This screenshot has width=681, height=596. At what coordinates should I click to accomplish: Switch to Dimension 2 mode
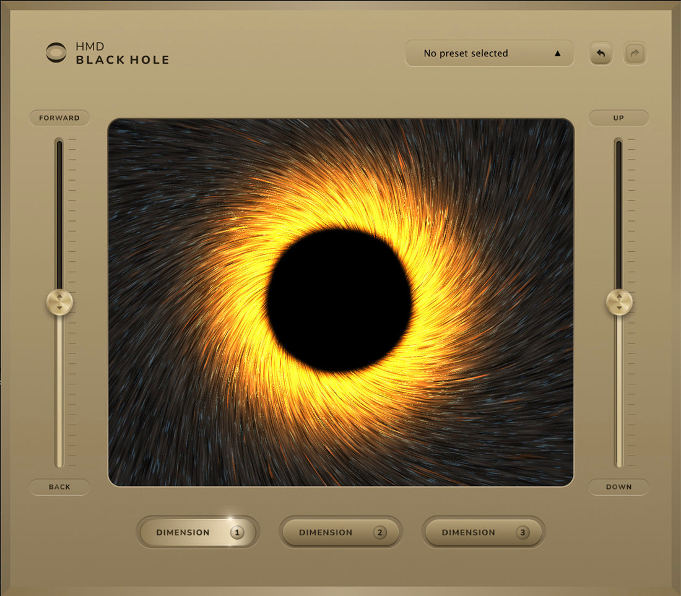[x=340, y=532]
